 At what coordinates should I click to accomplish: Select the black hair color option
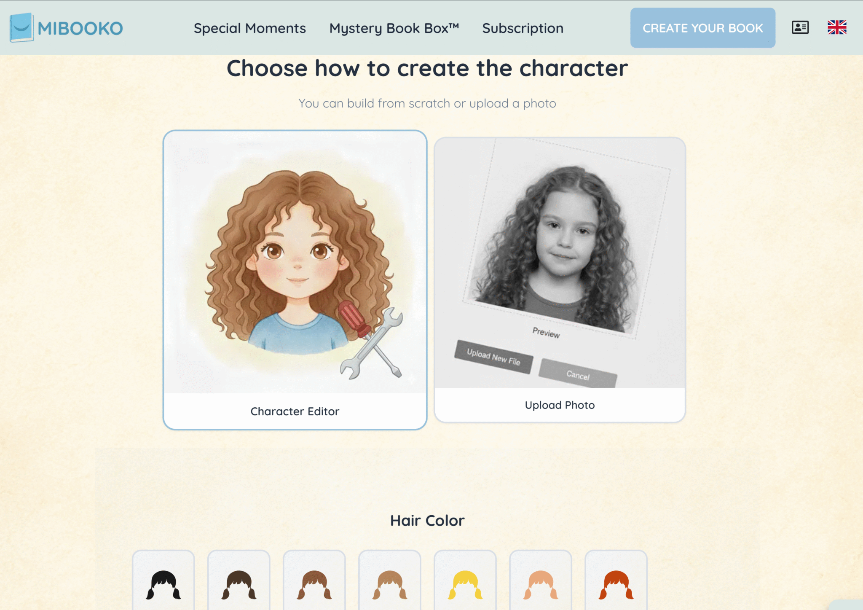coord(163,584)
